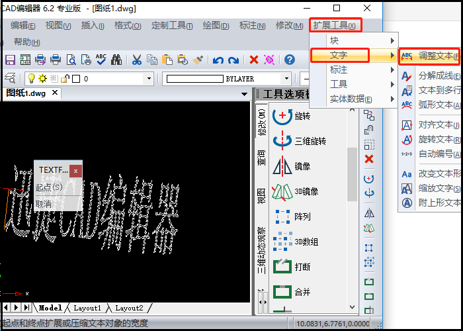This screenshot has height=331, width=463.
Task: Click the blue Undo arrow
Action: point(218,60)
